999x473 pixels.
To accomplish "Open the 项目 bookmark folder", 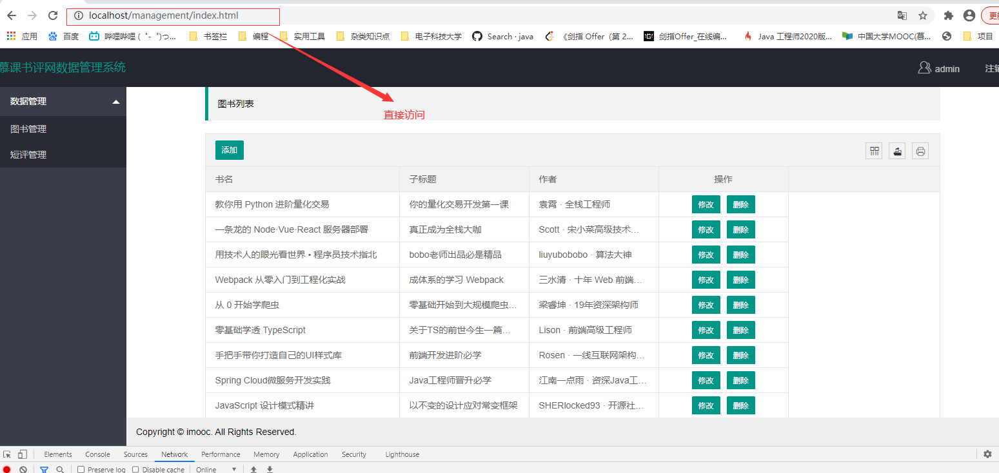I will [x=978, y=36].
